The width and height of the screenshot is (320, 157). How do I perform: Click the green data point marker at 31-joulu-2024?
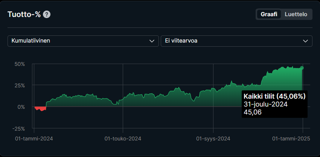tap(302, 68)
